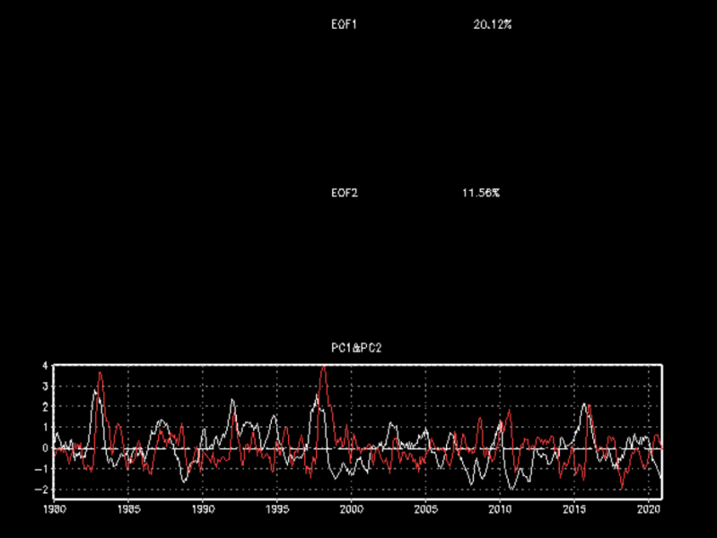This screenshot has width=717, height=538.
Task: Select the 11.56% variance text
Action: coord(481,193)
